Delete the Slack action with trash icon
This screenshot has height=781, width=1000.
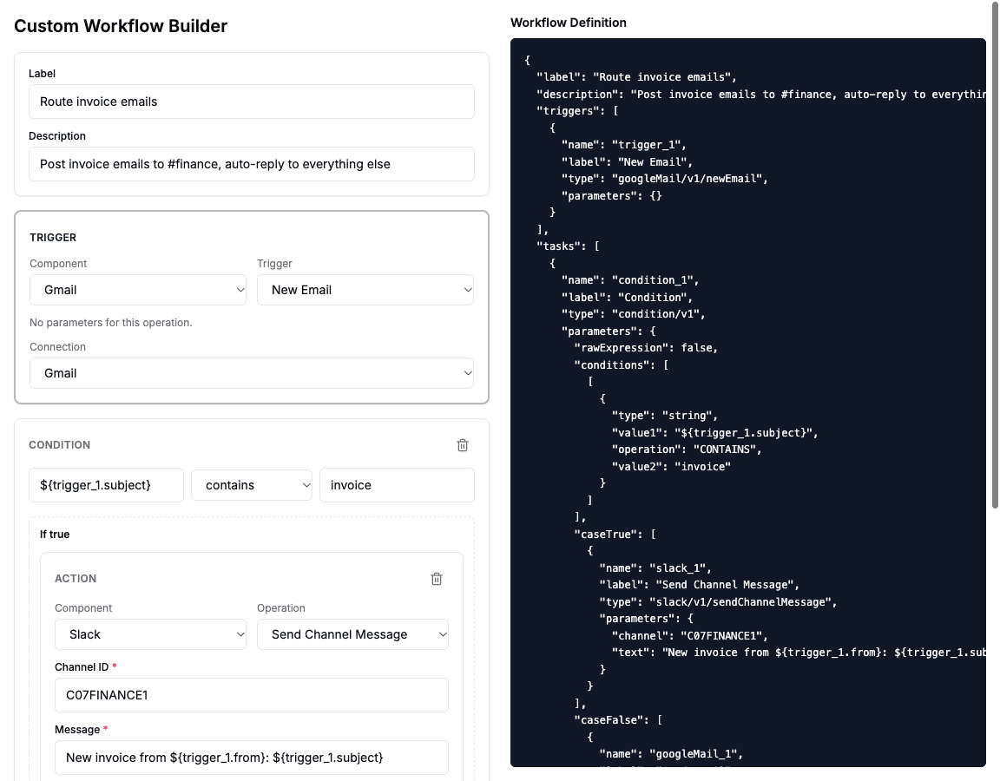pos(437,579)
